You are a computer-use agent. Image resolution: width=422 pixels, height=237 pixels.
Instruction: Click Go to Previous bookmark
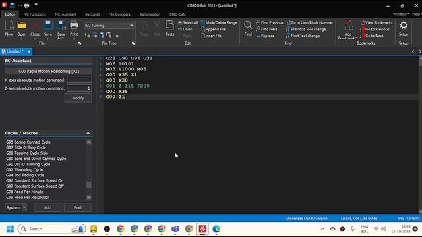tap(375, 29)
